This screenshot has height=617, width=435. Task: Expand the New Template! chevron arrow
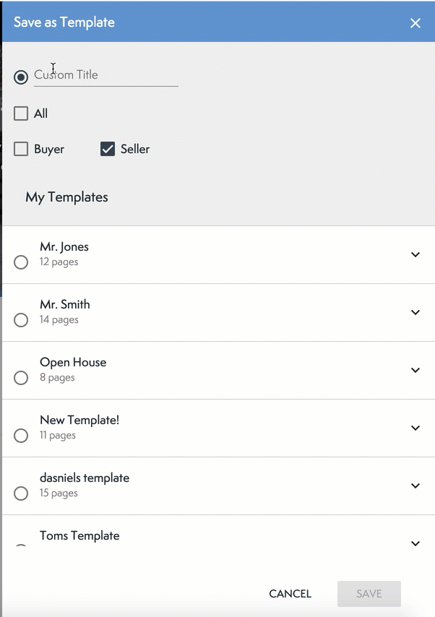(415, 428)
